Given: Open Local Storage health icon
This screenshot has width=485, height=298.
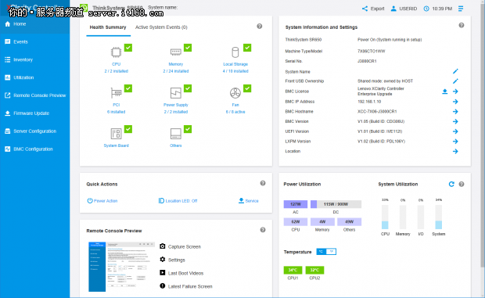Looking at the screenshot, I should point(235,52).
